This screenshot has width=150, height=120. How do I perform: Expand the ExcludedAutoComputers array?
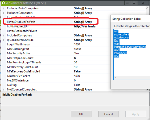coord(3,8)
